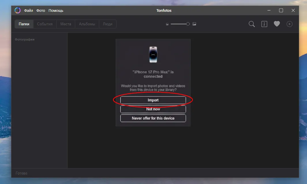
Task: Choose Never offer for this device
Action: pos(153,118)
